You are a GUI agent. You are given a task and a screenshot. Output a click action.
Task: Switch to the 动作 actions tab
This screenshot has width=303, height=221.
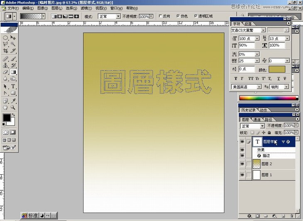pyautogui.click(x=264, y=110)
